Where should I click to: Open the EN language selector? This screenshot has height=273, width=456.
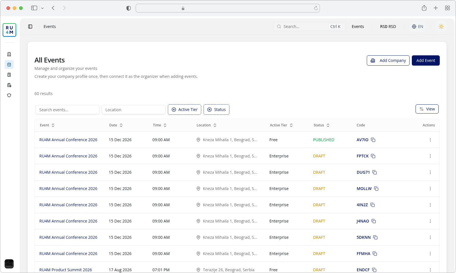coord(418,27)
